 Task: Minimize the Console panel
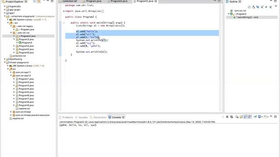[x=271, y=116]
